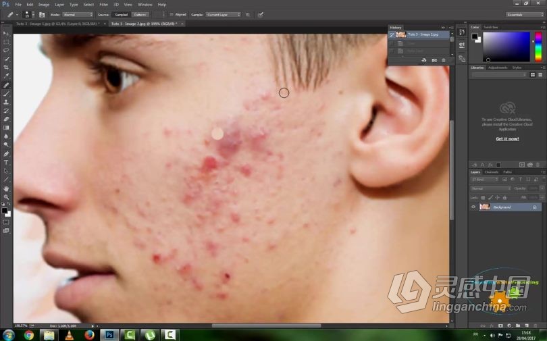Open Photoshop from the Windows taskbar
547x341 pixels.
click(x=109, y=335)
